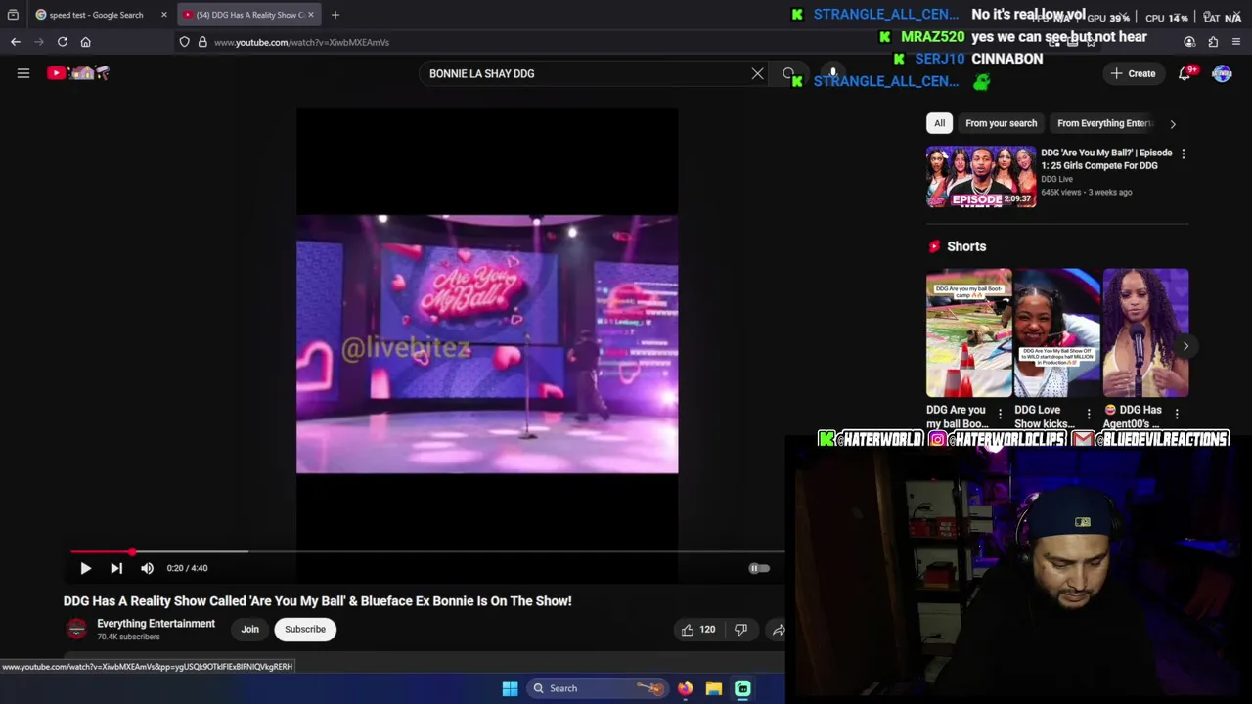Click the YouTube search magnifier button
The width and height of the screenshot is (1252, 704).
click(x=788, y=73)
